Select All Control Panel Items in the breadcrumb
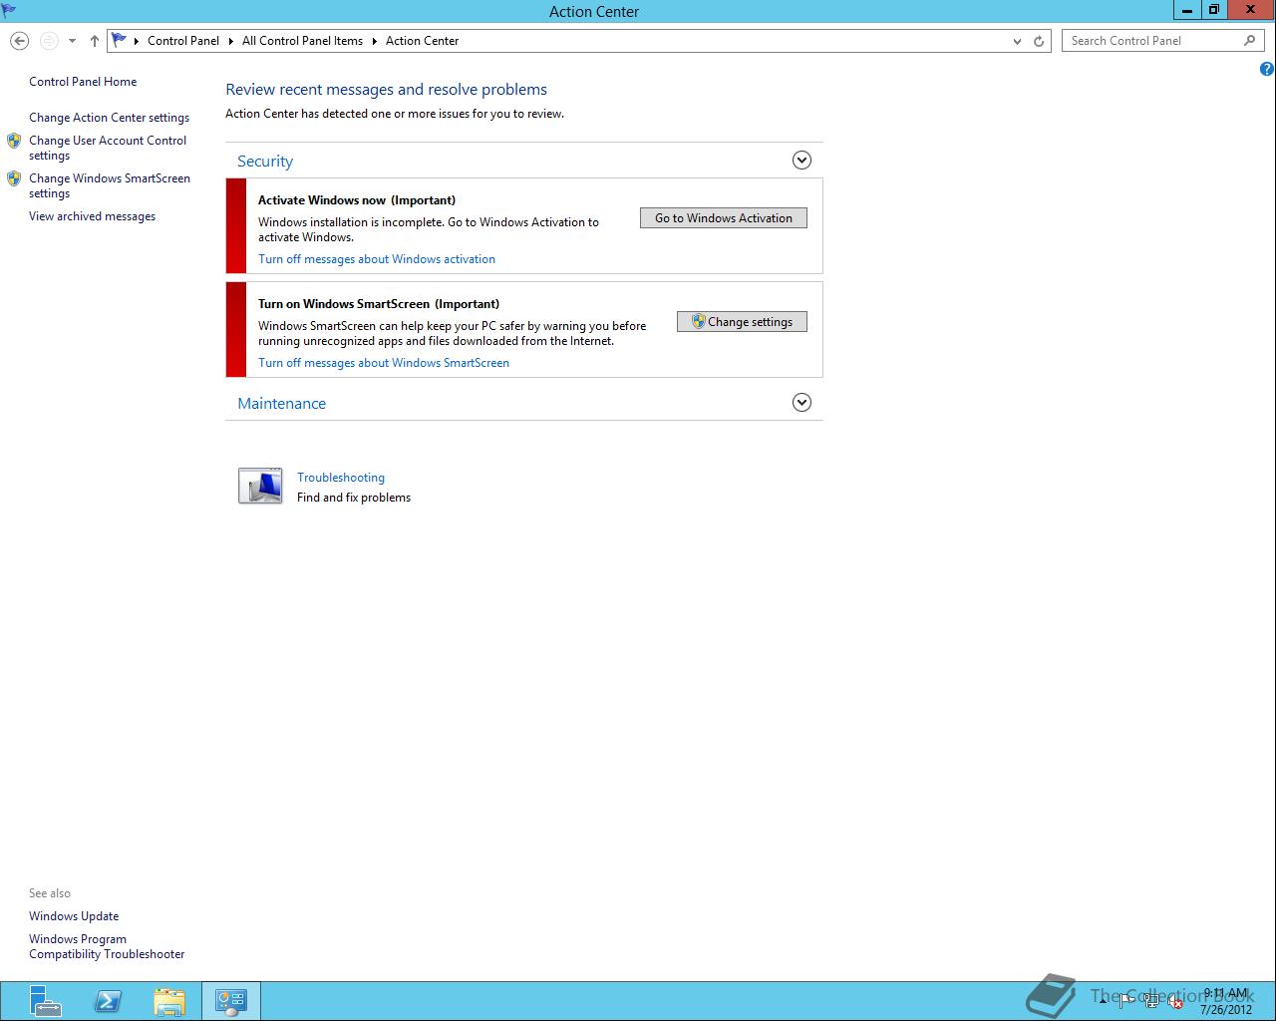Viewport: 1276px width, 1021px height. [302, 41]
